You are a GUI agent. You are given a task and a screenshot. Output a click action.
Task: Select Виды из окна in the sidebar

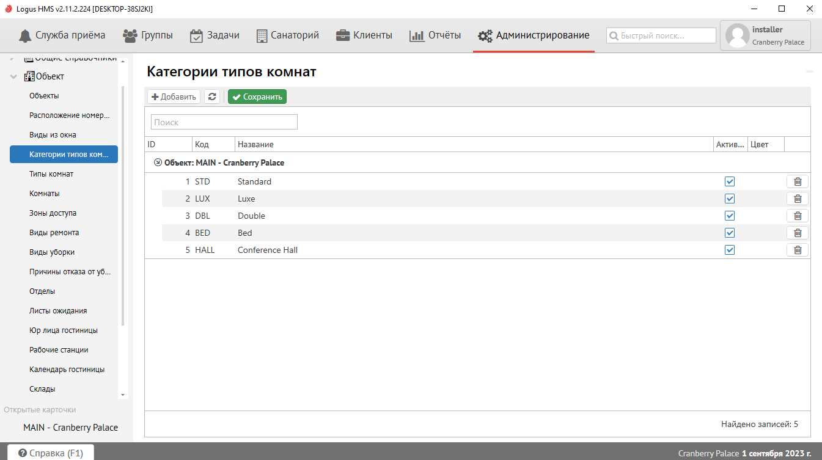(x=53, y=135)
